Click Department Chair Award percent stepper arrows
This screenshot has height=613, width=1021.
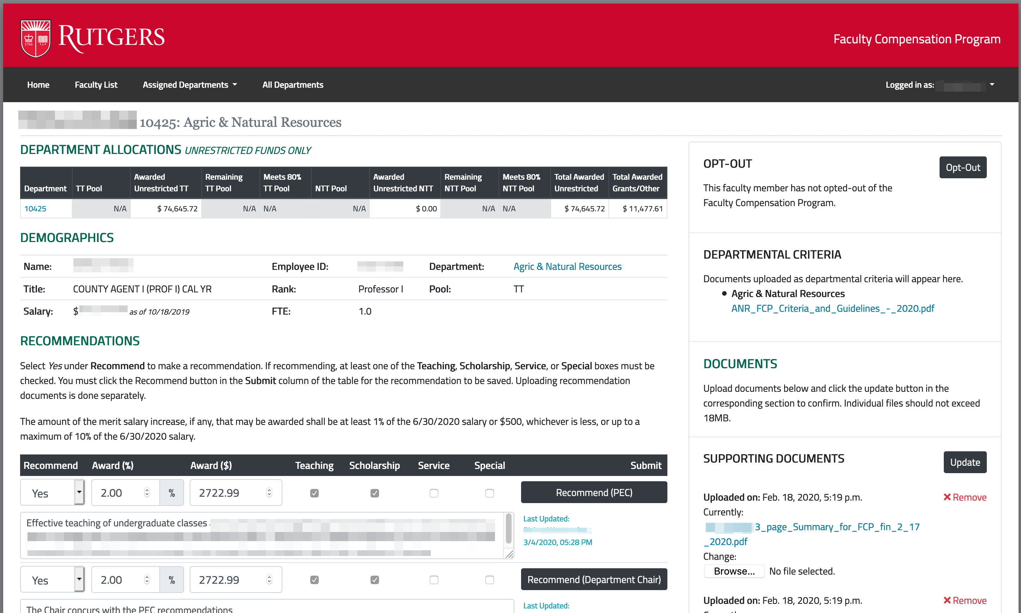147,580
